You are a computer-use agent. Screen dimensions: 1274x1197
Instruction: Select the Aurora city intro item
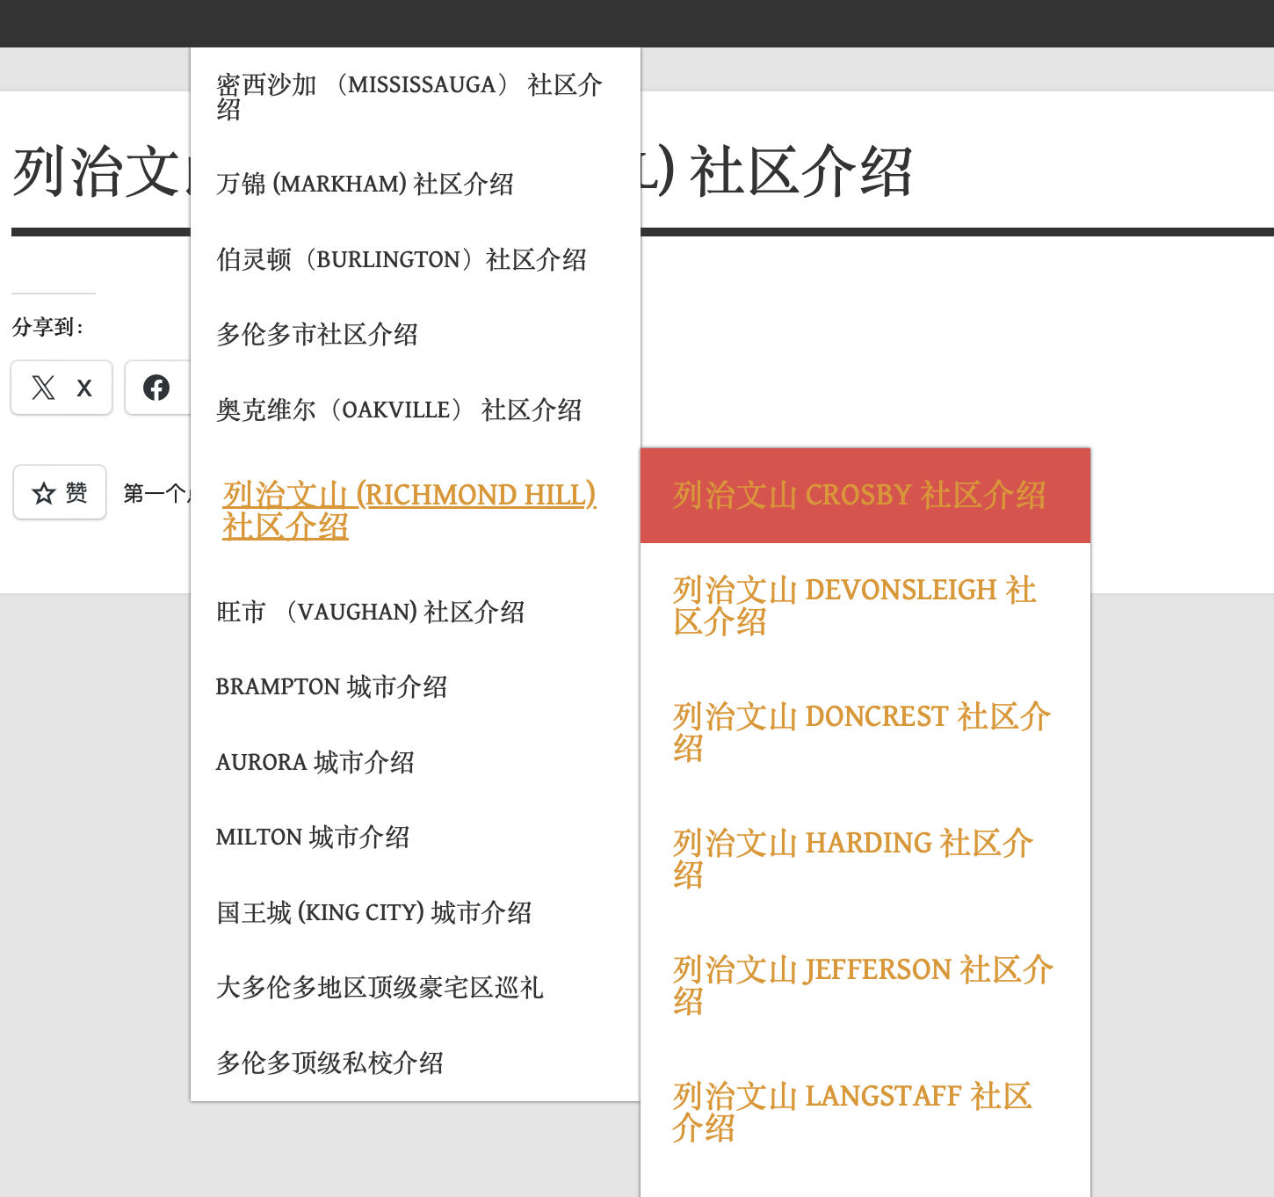(315, 763)
